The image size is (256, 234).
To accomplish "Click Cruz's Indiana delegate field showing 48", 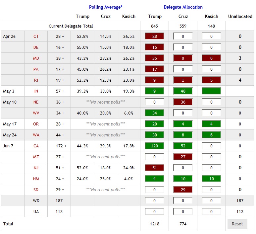I will [183, 91].
